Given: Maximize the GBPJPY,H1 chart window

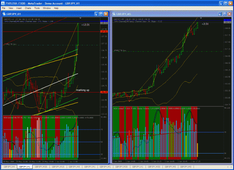Looking at the screenshot, I should pyautogui.click(x=101, y=14).
